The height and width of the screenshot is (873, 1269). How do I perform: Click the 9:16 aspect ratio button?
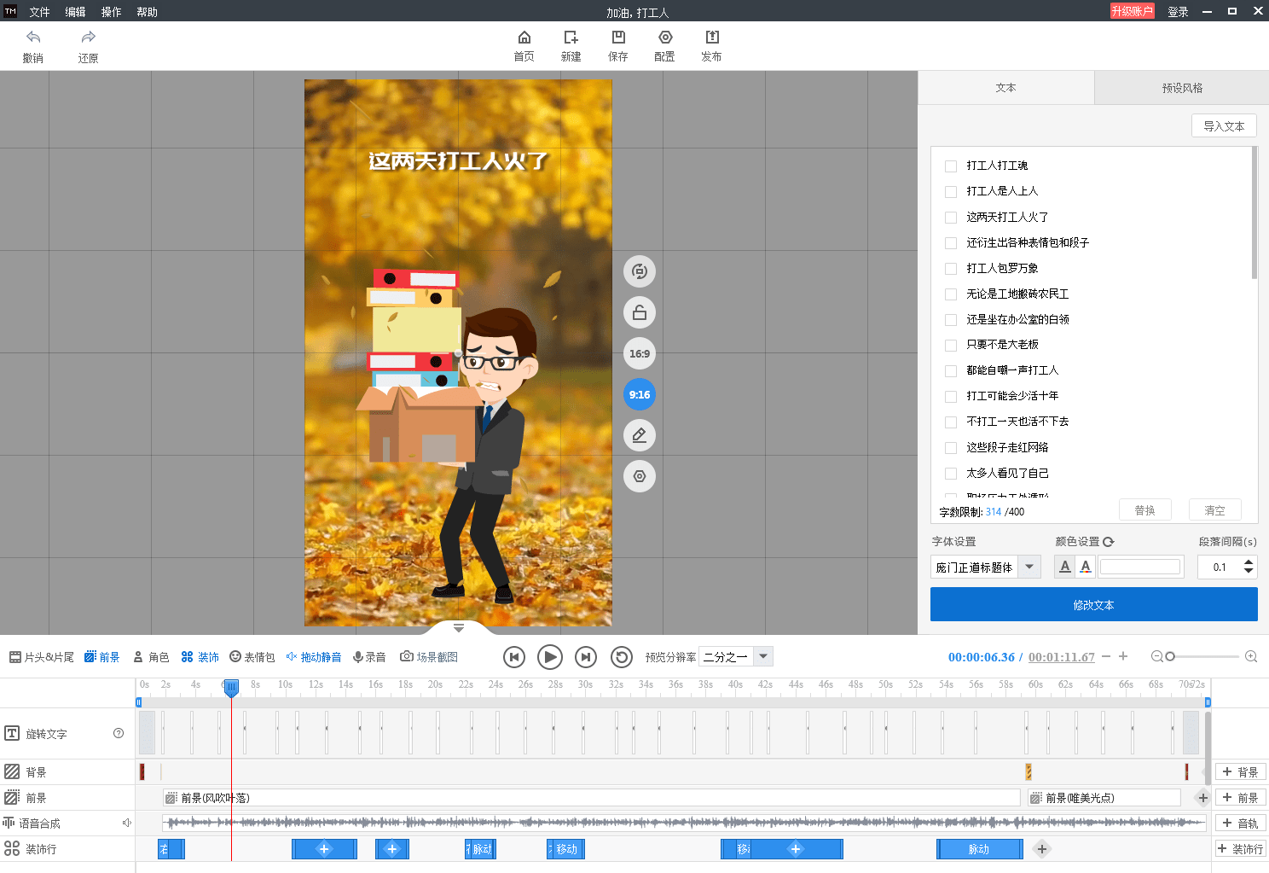pos(640,394)
